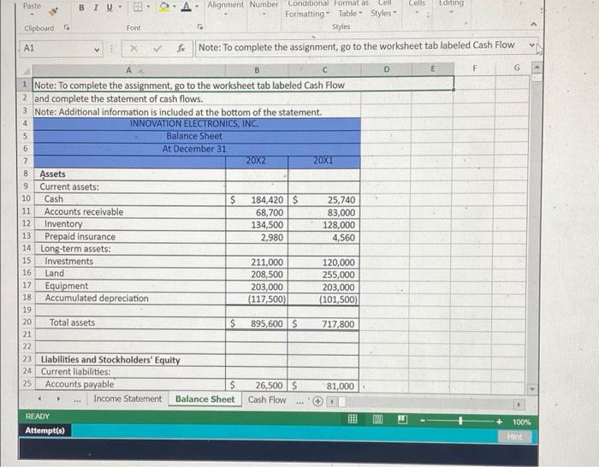Select the Investments 211,000 cell
This screenshot has height=467, width=599.
click(257, 263)
